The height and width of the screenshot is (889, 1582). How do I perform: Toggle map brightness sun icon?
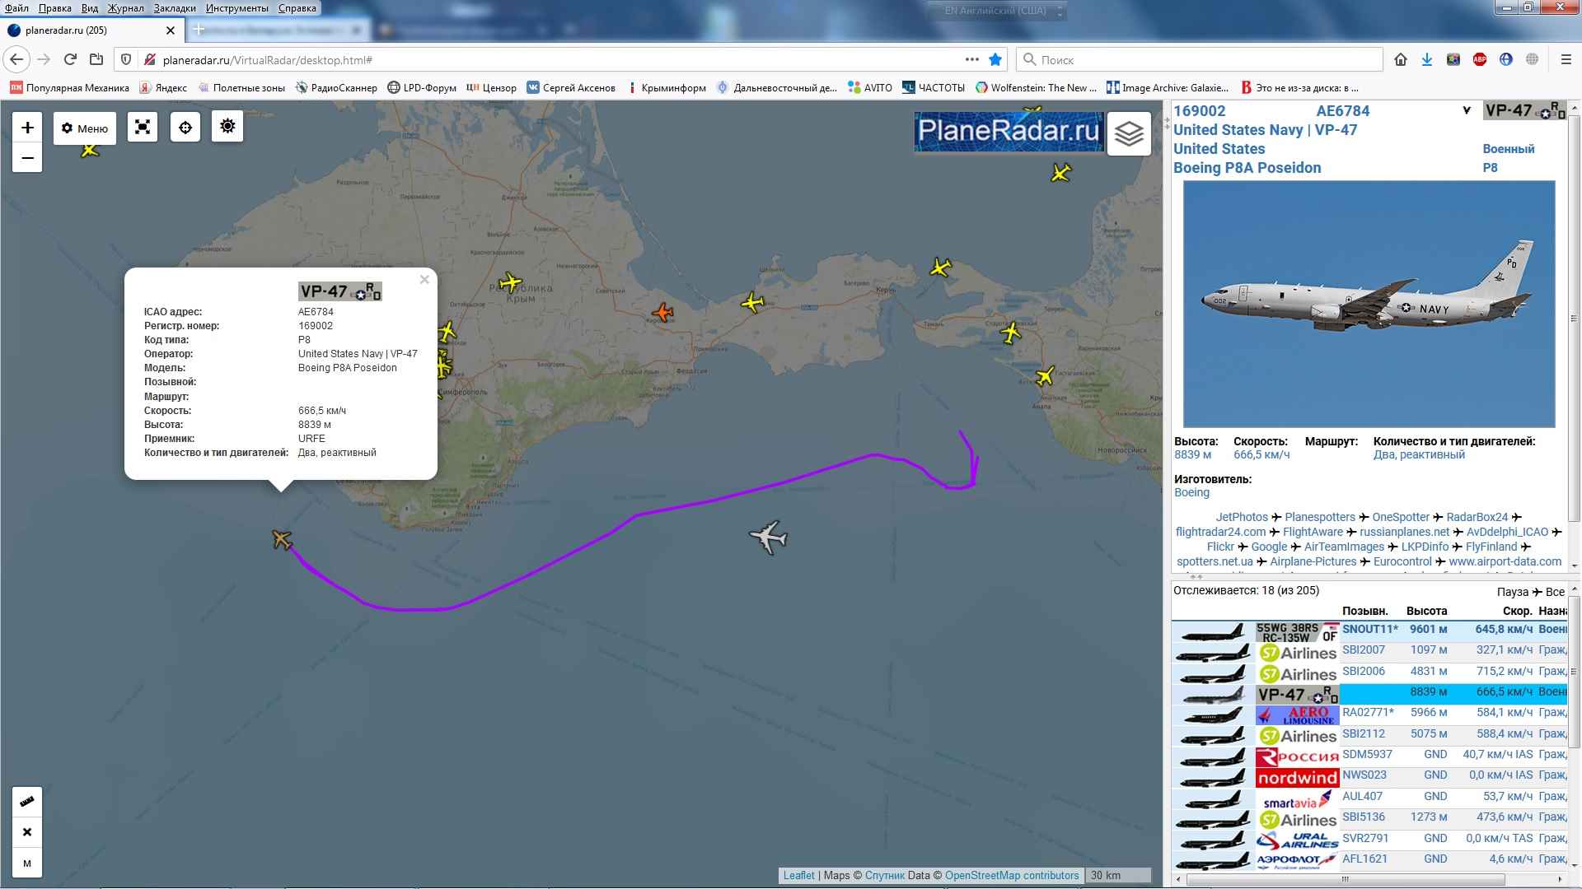point(227,127)
